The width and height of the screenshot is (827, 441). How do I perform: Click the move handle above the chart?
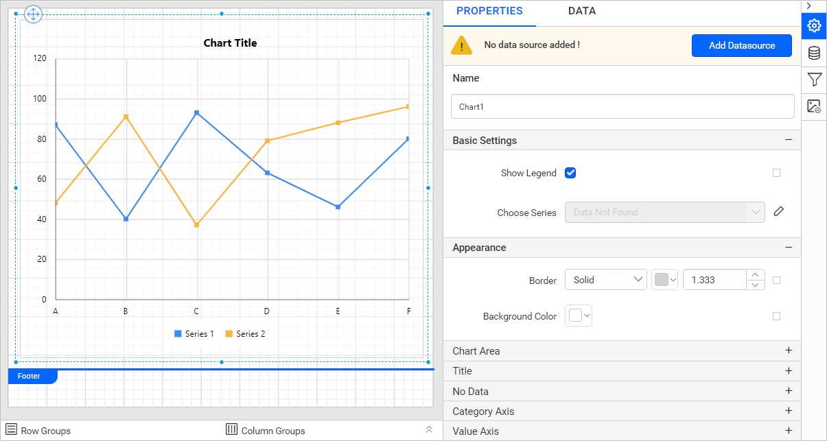pos(33,14)
